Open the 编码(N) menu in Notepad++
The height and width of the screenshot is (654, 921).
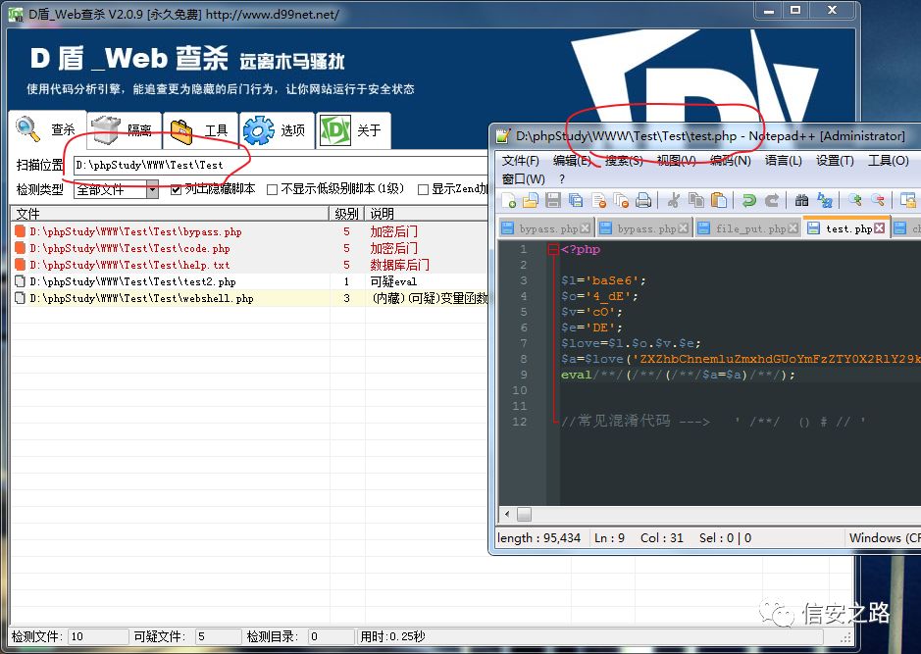click(x=730, y=160)
